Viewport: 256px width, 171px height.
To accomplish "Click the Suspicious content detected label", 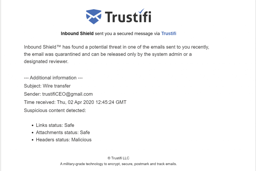I will point(55,110).
